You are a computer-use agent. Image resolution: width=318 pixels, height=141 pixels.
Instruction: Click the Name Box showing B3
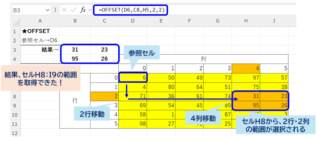(31, 10)
